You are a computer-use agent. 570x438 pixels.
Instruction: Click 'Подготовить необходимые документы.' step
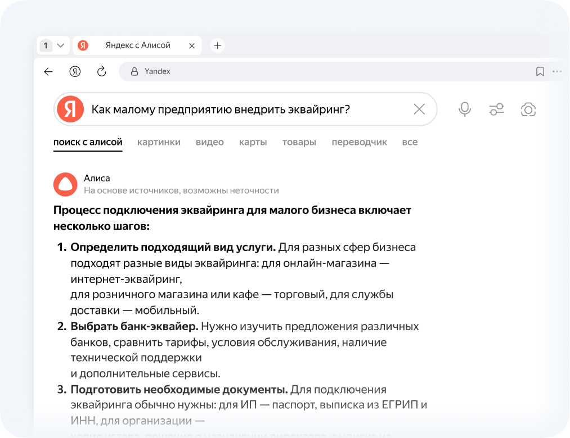pyautogui.click(x=179, y=389)
